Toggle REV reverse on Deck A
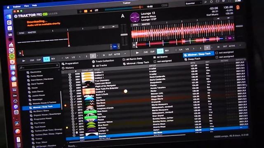Screen dimensions: 264x148 pos(53,59)
